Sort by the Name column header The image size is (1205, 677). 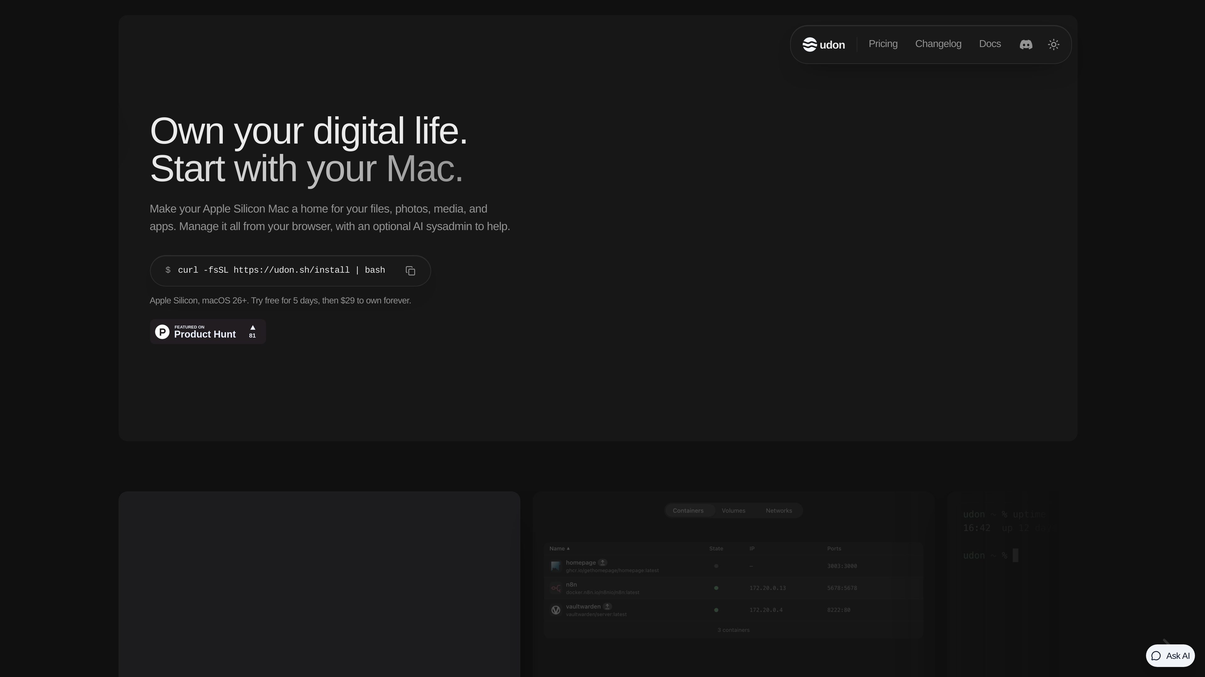coord(560,548)
